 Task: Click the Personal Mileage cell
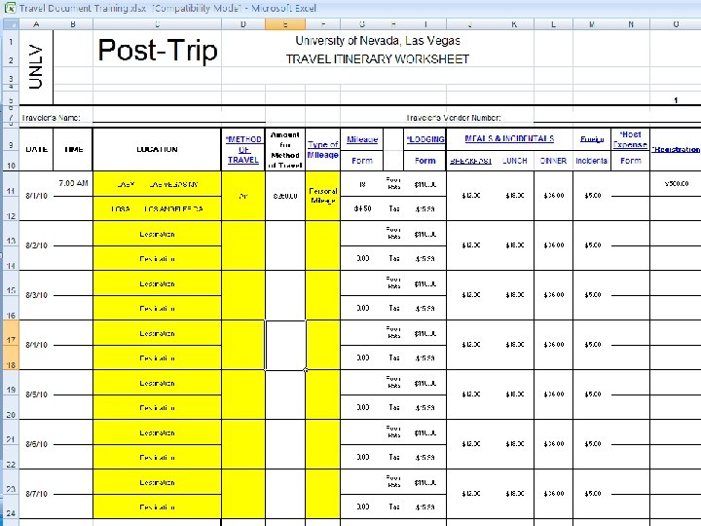coord(323,196)
